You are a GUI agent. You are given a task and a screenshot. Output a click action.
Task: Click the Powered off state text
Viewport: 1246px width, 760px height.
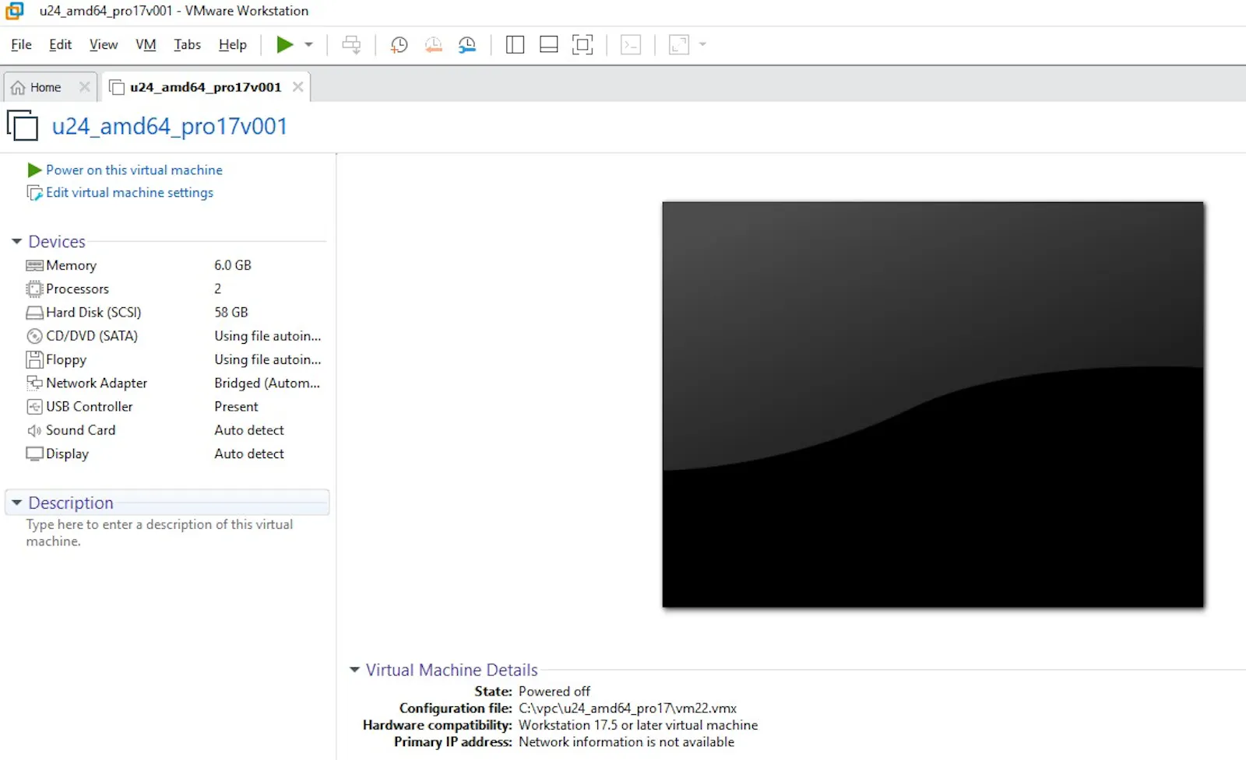(x=554, y=691)
